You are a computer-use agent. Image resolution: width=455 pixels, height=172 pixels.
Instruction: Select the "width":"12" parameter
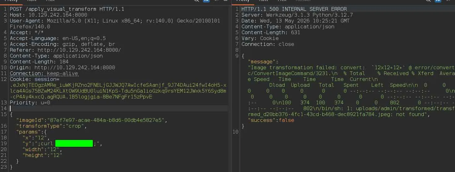click(x=42, y=149)
